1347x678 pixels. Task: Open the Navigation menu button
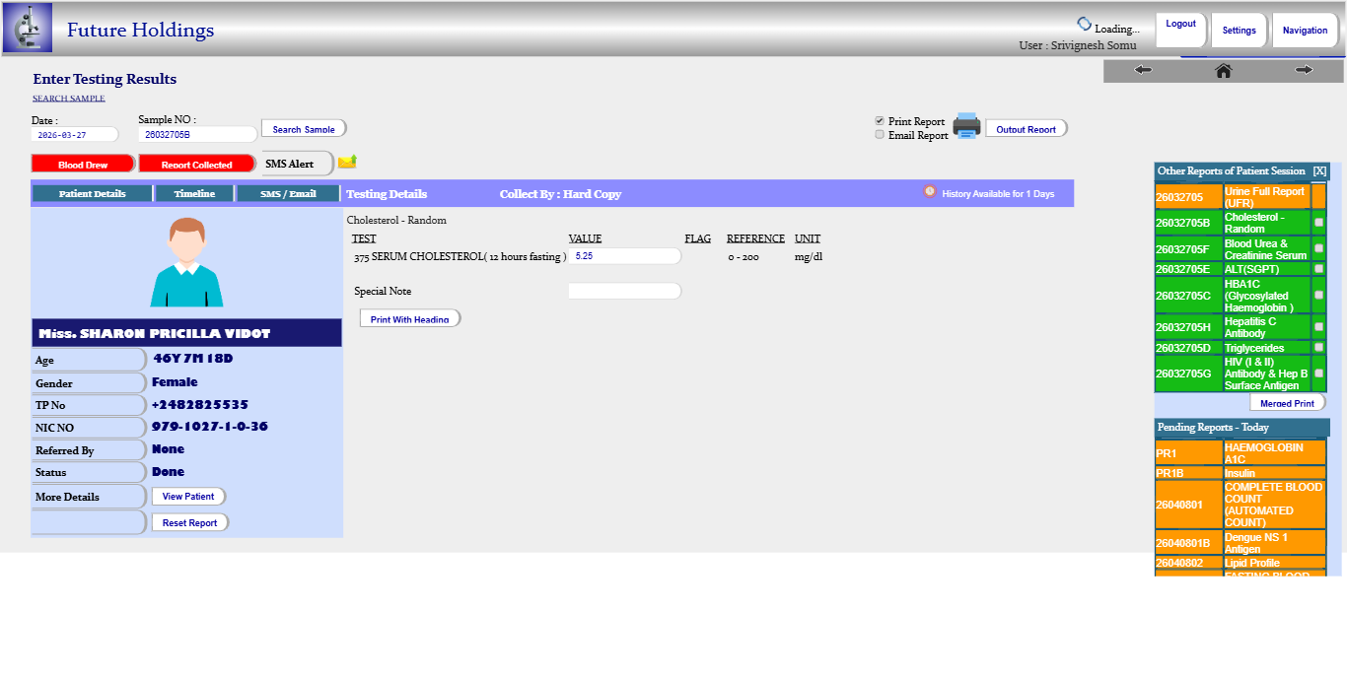[1305, 30]
